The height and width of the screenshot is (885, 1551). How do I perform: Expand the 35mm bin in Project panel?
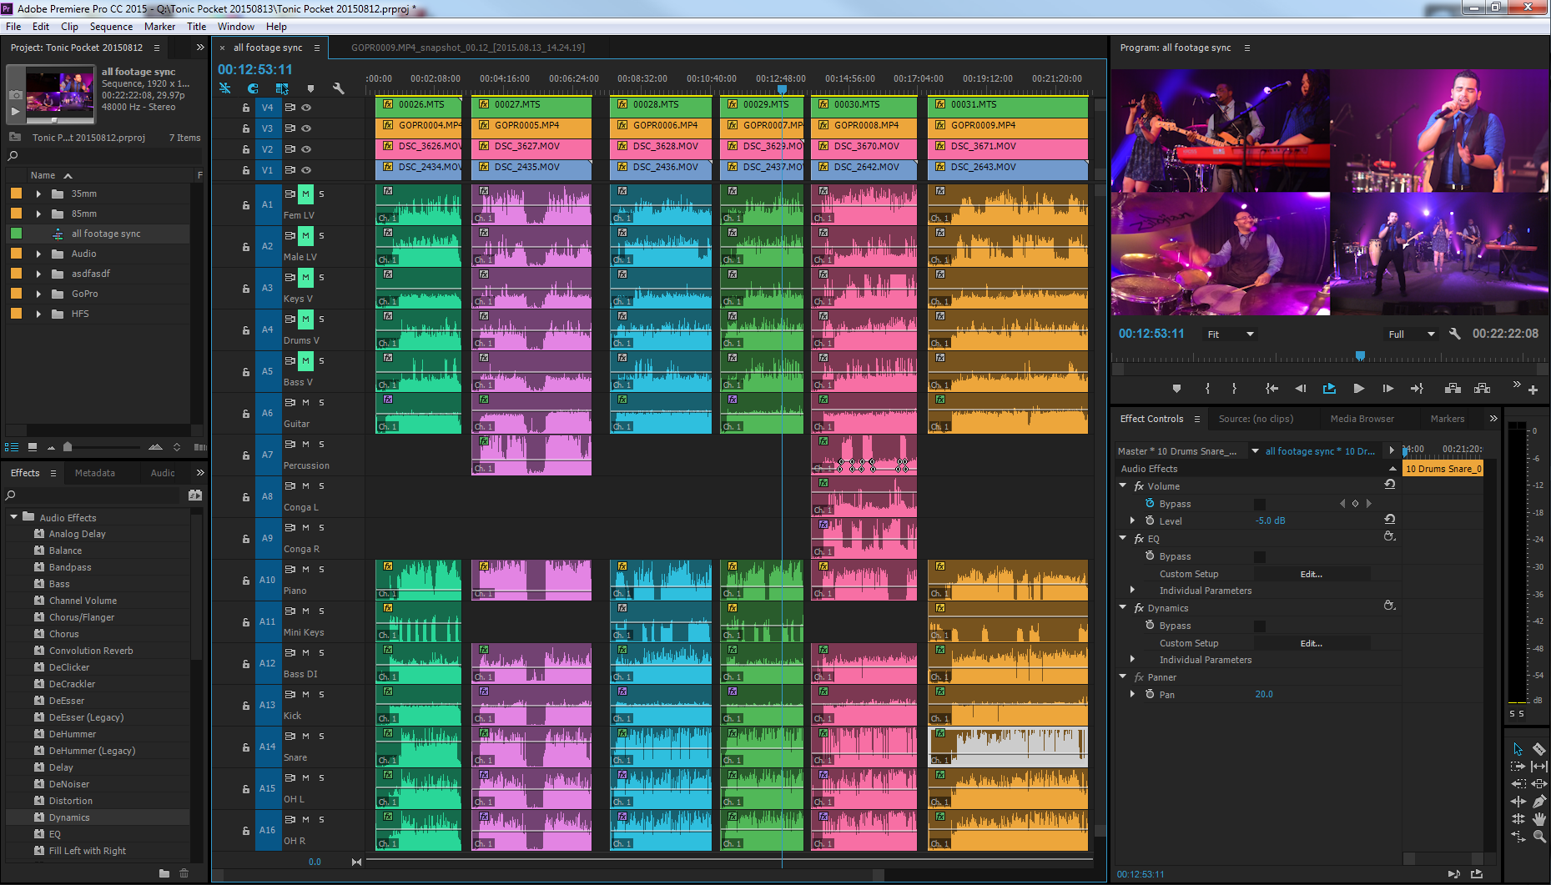38,194
